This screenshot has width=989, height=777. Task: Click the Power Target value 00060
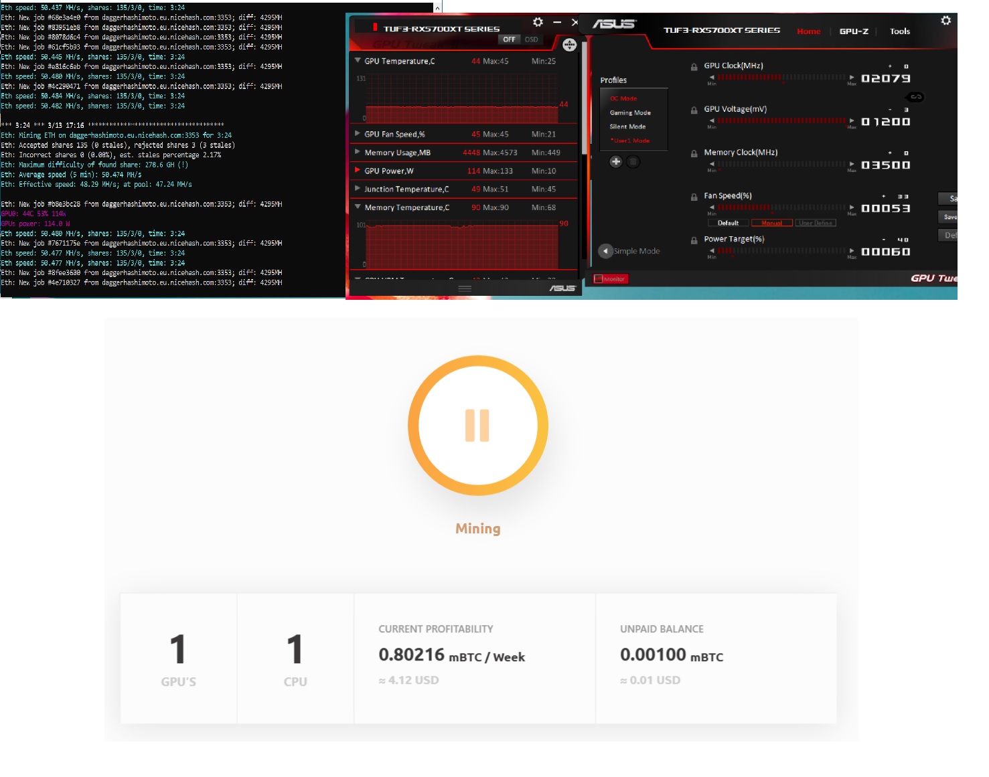tap(886, 252)
